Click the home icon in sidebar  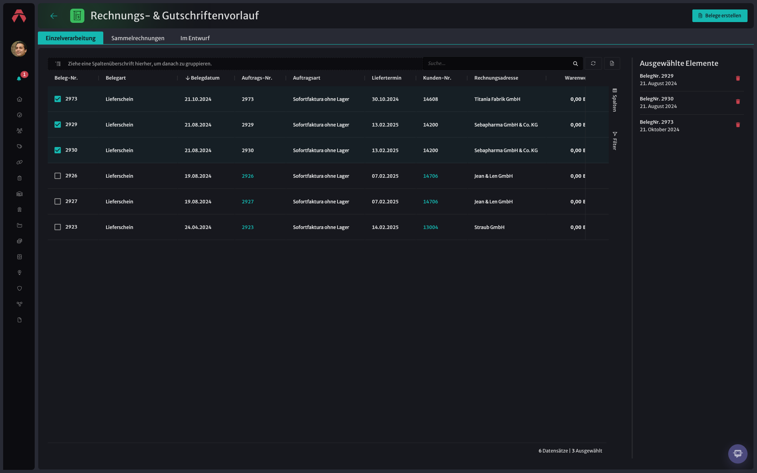pos(19,99)
